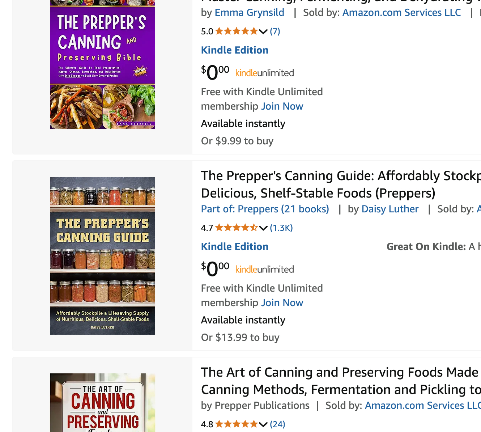
Task: Expand rating breakdown chevron beside 4.7 stars
Action: point(263,228)
